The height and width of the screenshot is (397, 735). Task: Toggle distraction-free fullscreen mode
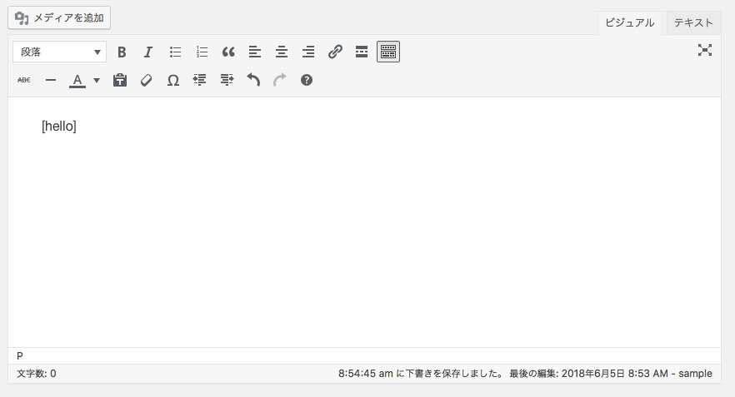pyautogui.click(x=705, y=51)
